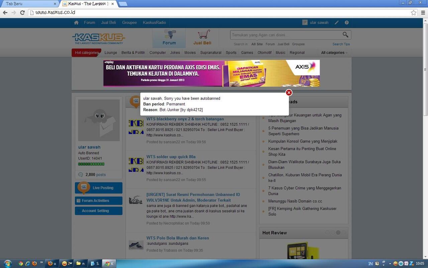This screenshot has height=268, width=428.
Task: Open Forum in top navigation
Action: (x=89, y=22)
